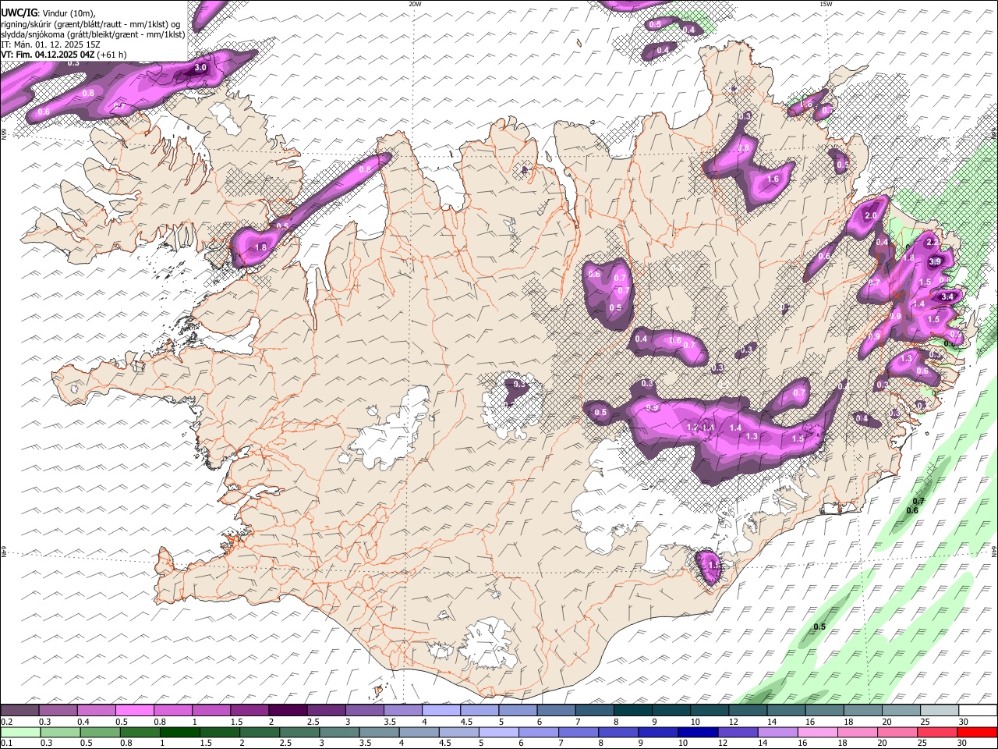This screenshot has height=749, width=998.
Task: Select the light green 0.3 rain swatch
Action: (x=61, y=732)
